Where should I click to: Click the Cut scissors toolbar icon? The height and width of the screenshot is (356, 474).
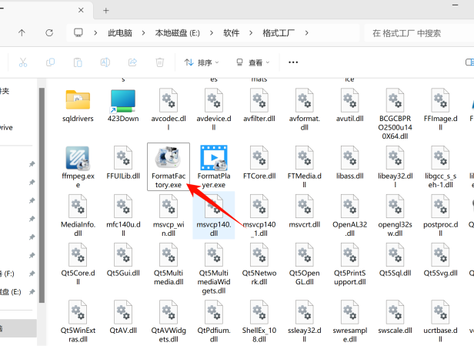(23, 62)
